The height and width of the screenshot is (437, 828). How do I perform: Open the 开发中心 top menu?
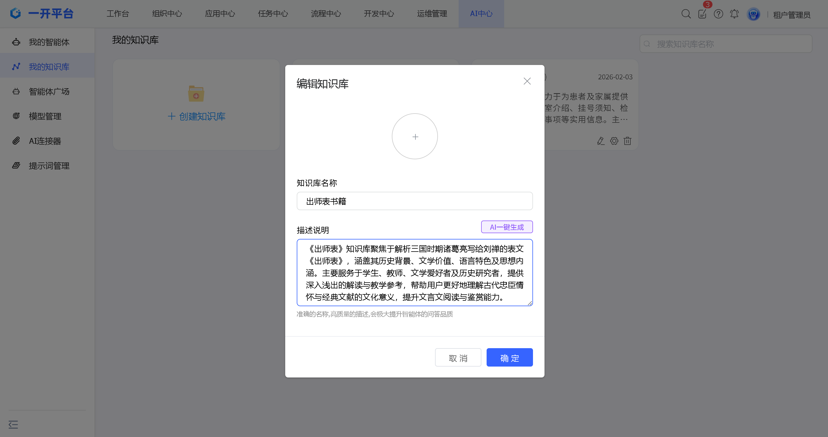point(379,14)
